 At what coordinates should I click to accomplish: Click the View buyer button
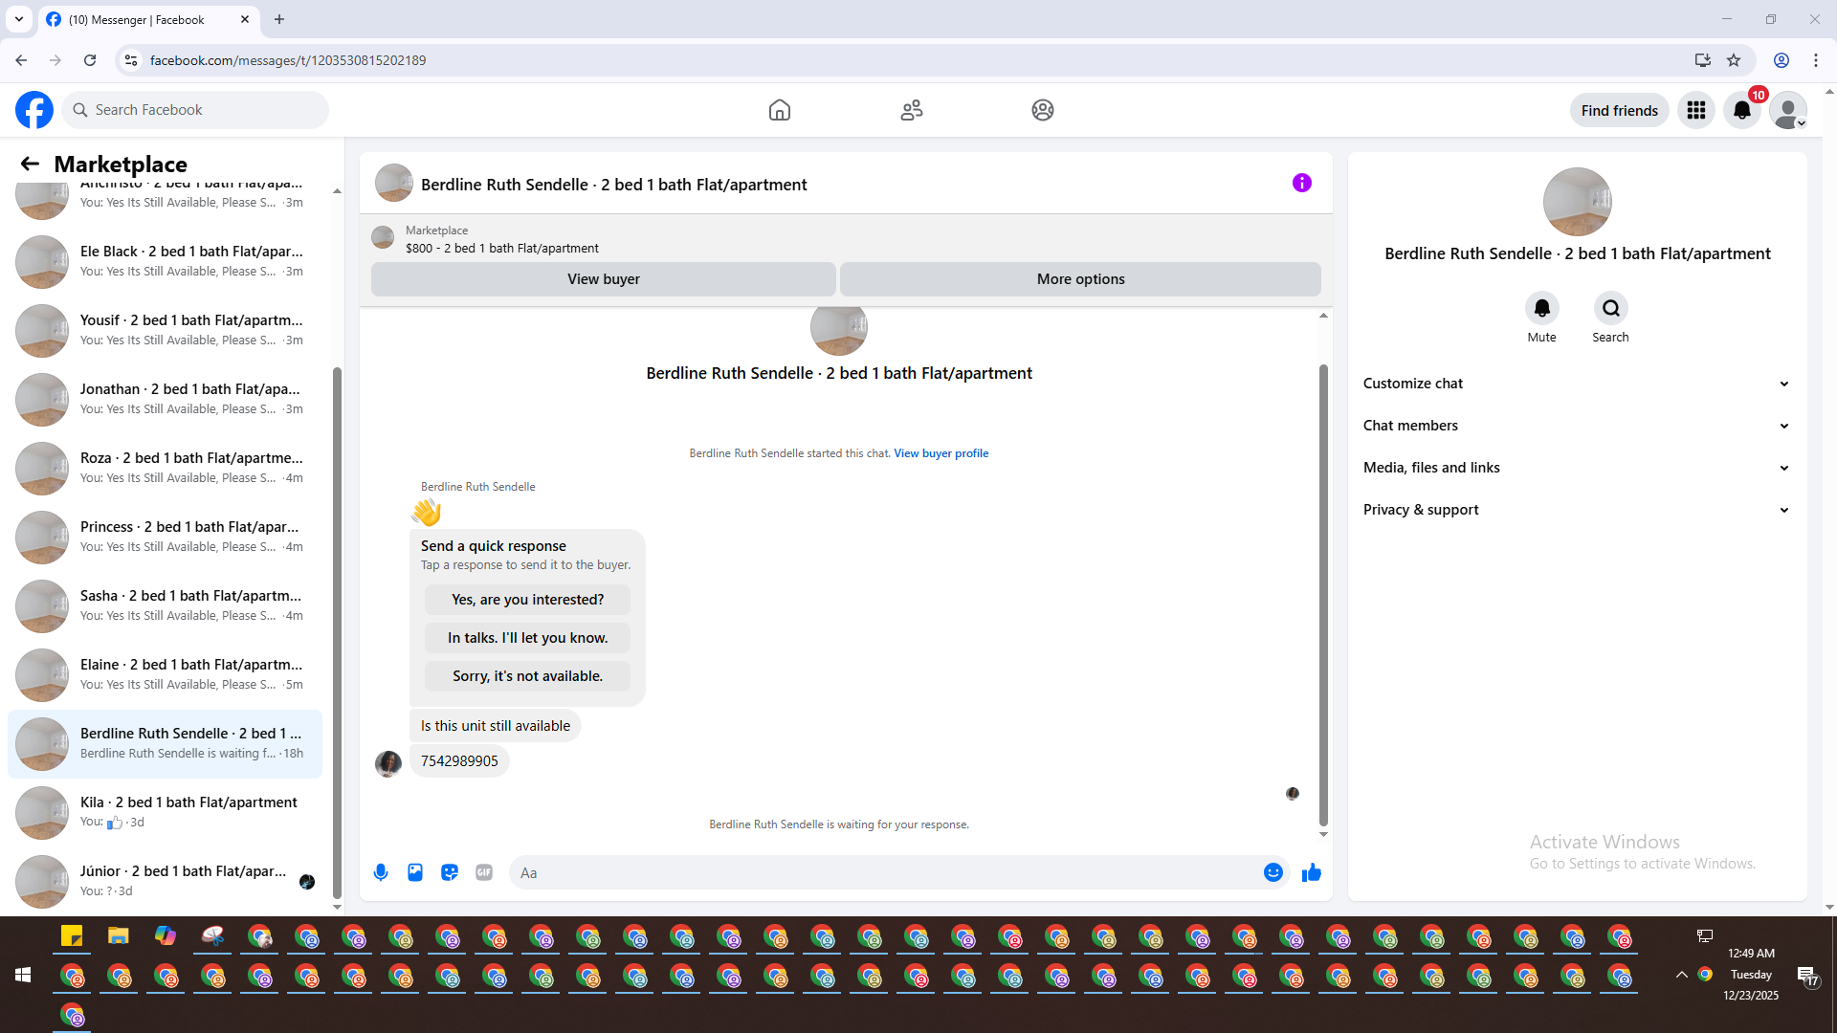[x=603, y=279]
